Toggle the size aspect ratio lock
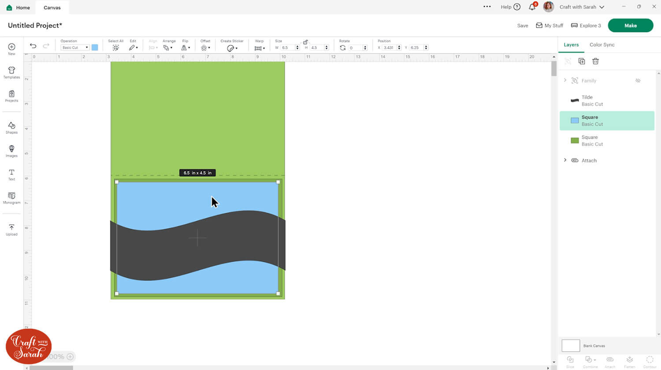The image size is (661, 370). (x=305, y=42)
